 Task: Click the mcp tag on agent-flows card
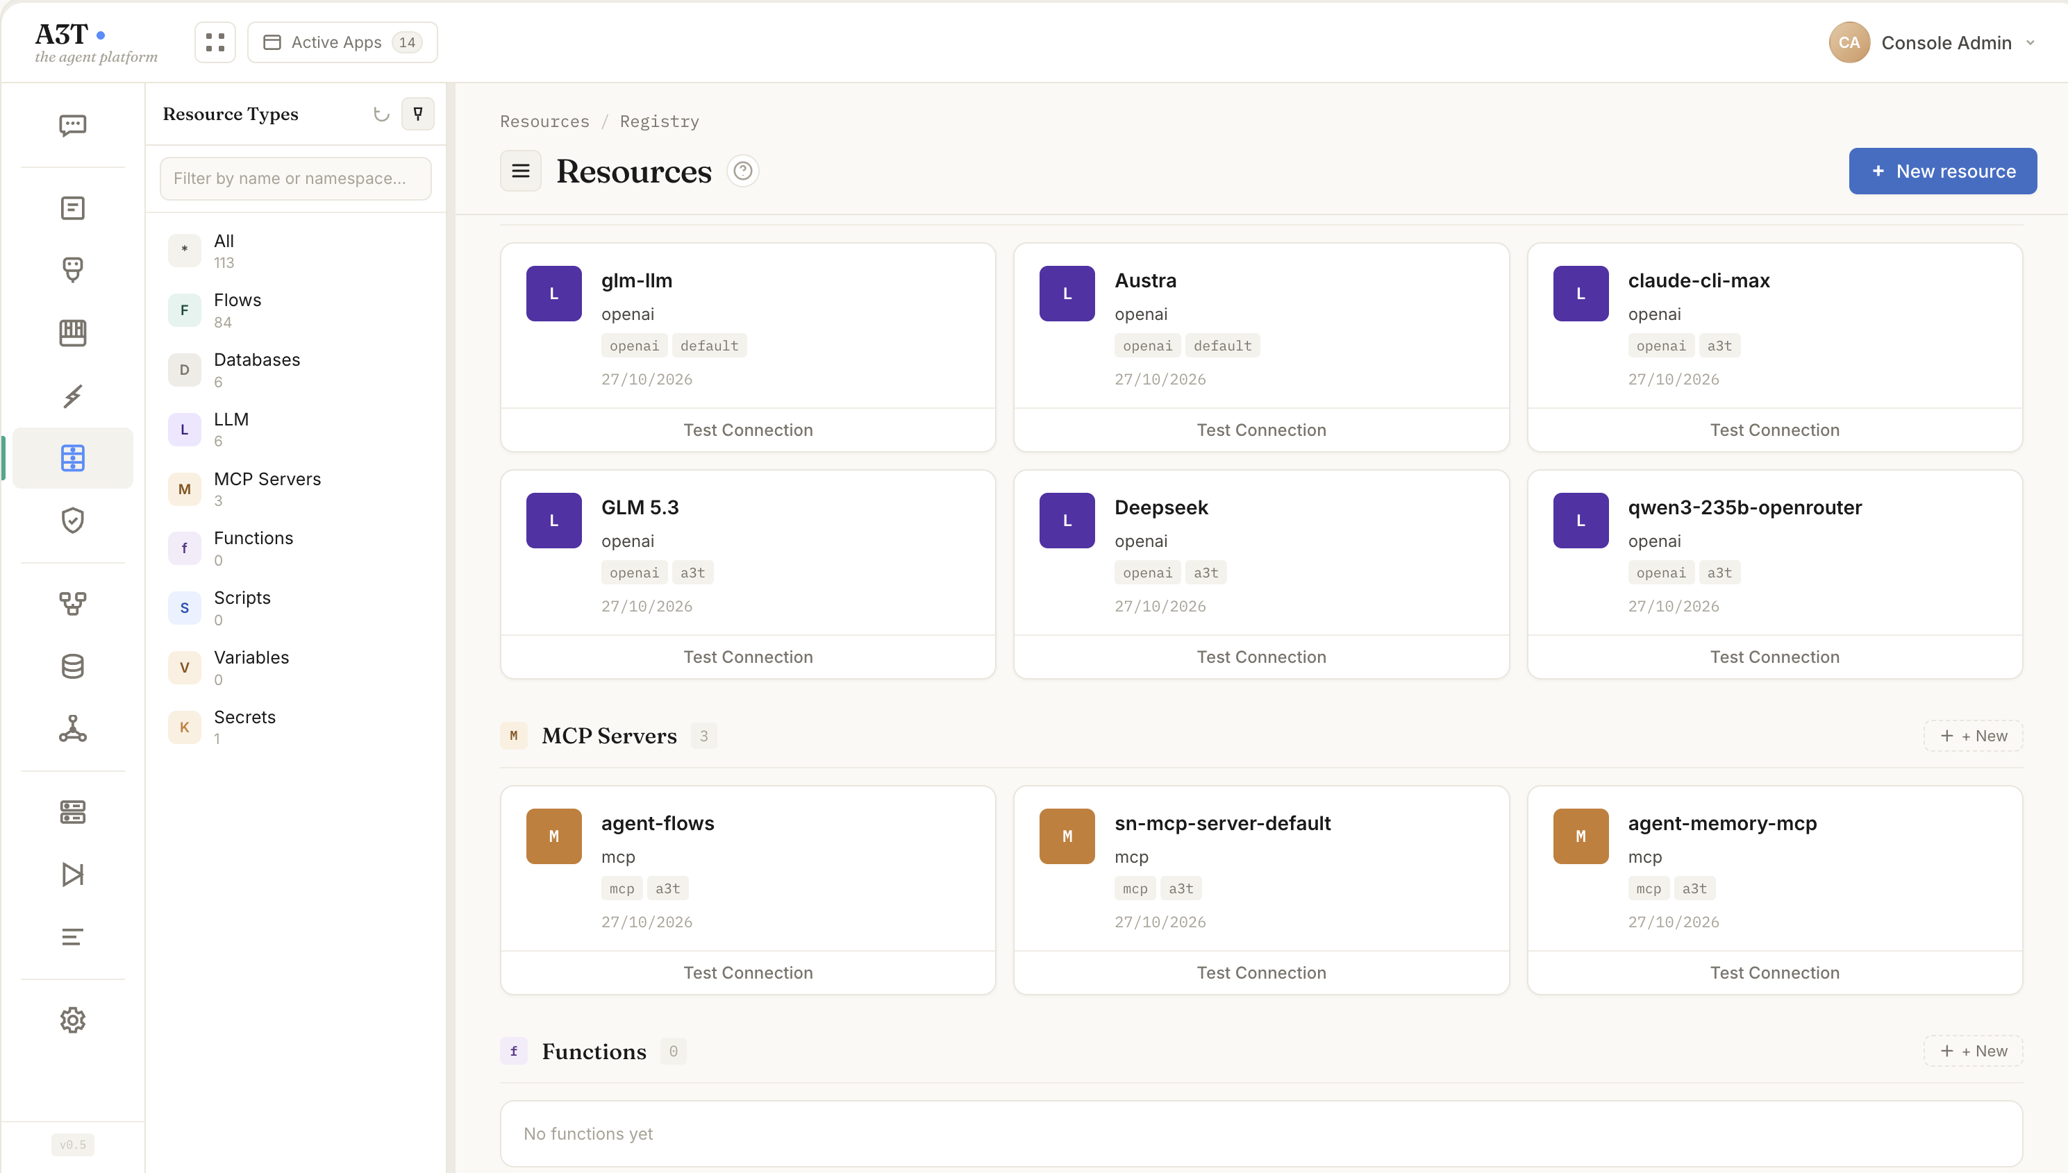pyautogui.click(x=622, y=888)
